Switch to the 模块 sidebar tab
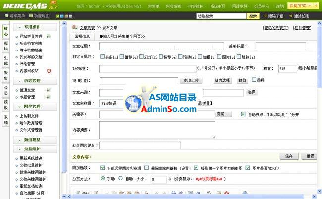This screenshot has width=322, height=199. [6, 46]
